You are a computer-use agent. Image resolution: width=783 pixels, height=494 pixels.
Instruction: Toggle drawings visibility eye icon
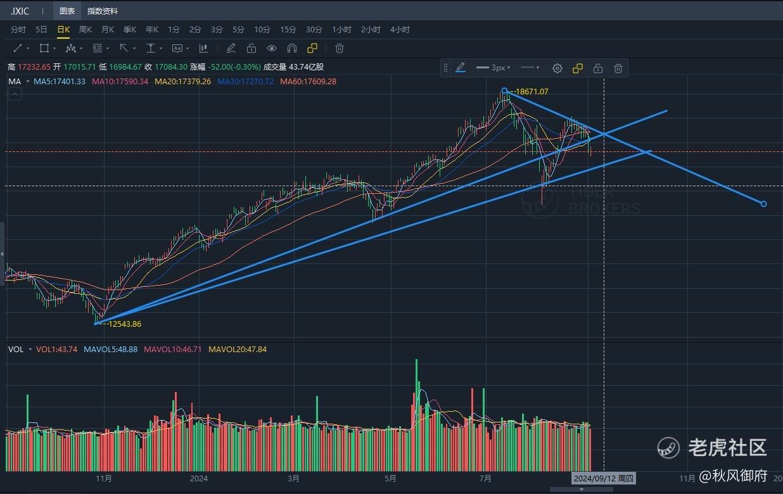pyautogui.click(x=272, y=48)
